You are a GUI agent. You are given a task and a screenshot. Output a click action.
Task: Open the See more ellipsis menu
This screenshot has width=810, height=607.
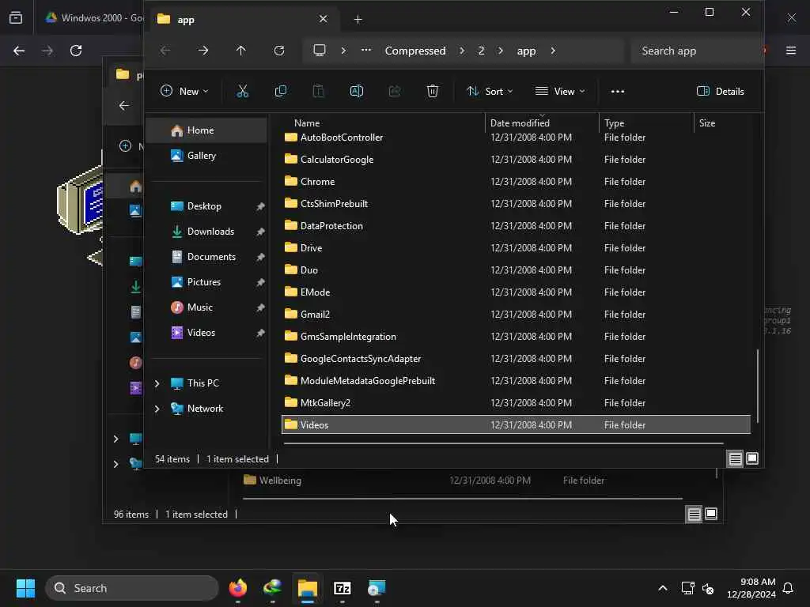[617, 92]
